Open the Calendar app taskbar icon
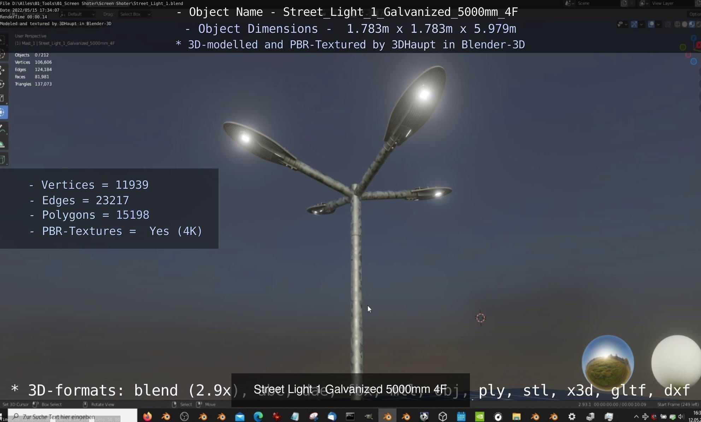Screen dimensions: 701x422 coord(461,417)
